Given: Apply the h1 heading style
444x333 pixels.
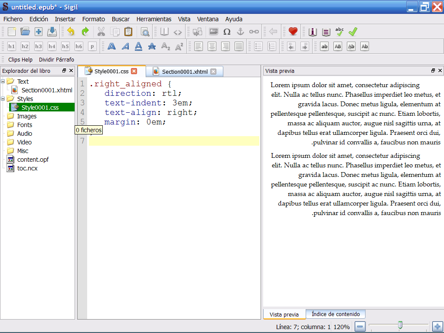Looking at the screenshot, I should tap(12, 46).
